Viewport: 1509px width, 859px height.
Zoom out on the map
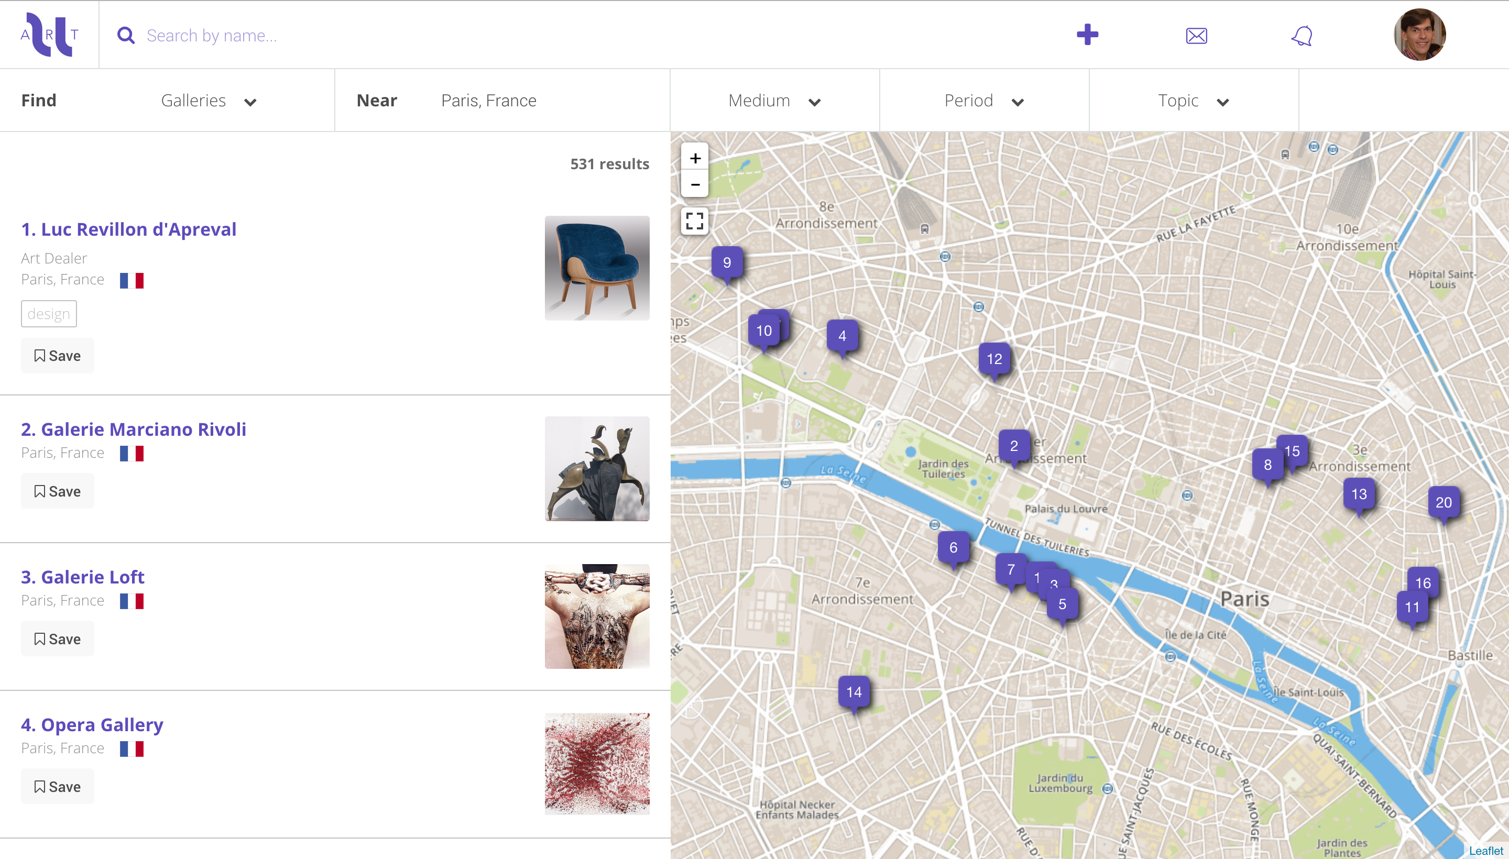click(x=695, y=185)
